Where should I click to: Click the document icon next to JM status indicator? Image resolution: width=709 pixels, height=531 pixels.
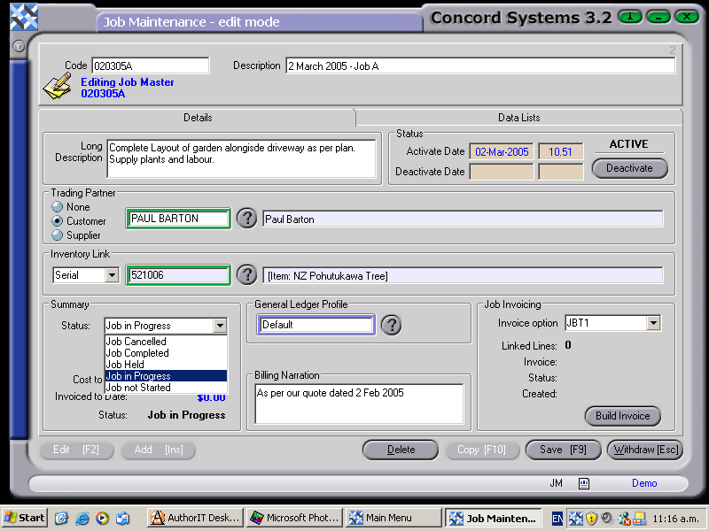(x=583, y=483)
